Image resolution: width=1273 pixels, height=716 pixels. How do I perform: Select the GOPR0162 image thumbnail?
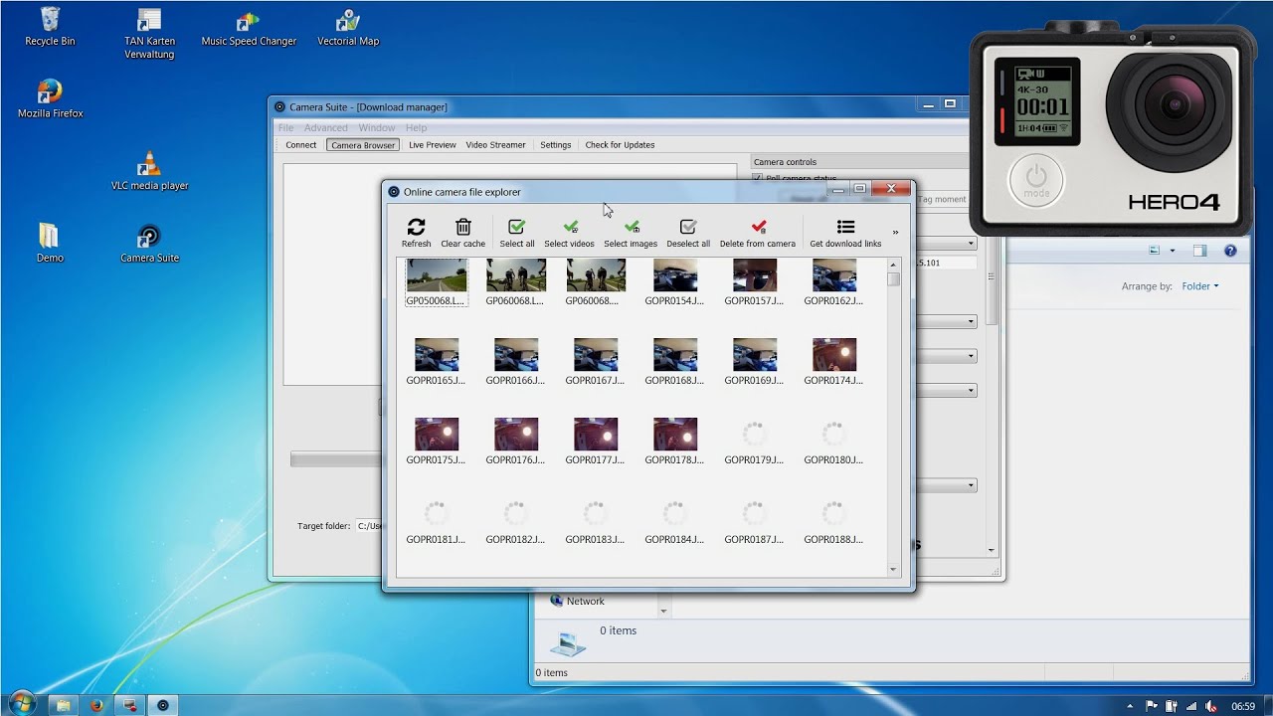click(834, 275)
